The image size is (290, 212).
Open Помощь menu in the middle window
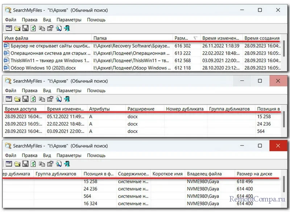pos(96,90)
